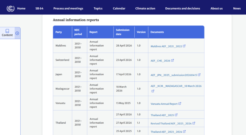Click external link icon beside Thailand AEF_2025
The image size is (246, 135).
(x=176, y=115)
